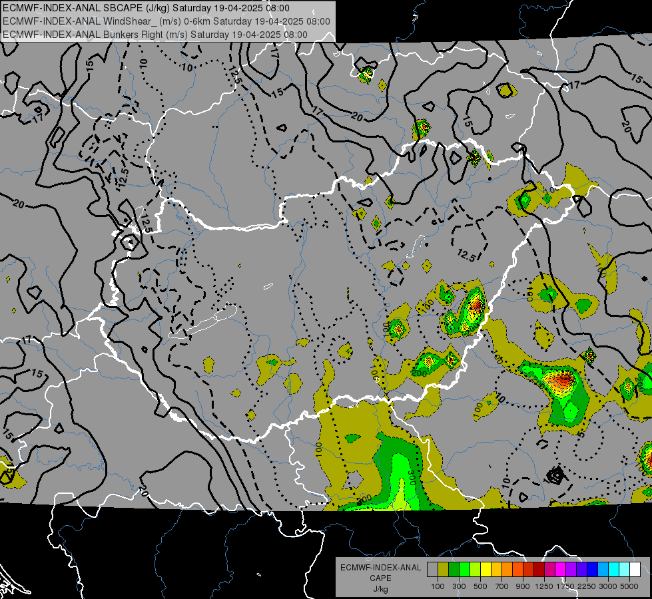Click the olive swatch in the CAPE legend
The image size is (652, 599).
[x=444, y=570]
